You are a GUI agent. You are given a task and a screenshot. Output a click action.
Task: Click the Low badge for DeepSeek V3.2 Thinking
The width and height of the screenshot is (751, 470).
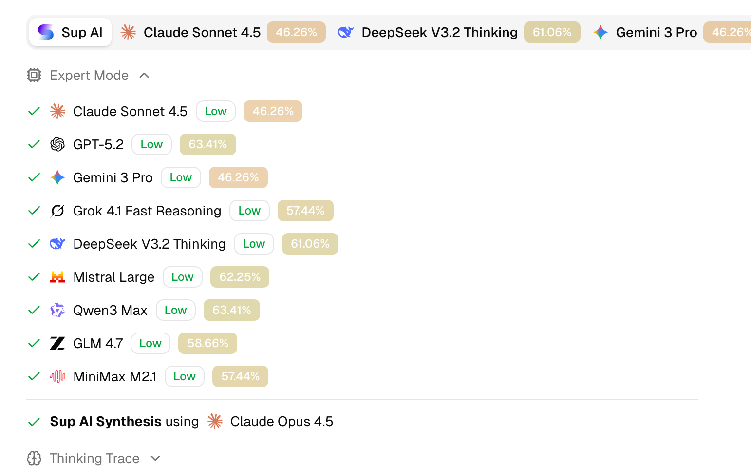pyautogui.click(x=254, y=244)
